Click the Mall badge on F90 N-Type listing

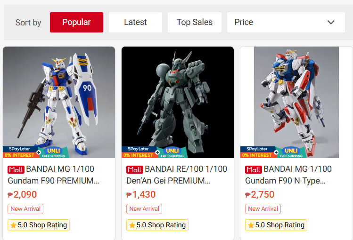(254, 170)
